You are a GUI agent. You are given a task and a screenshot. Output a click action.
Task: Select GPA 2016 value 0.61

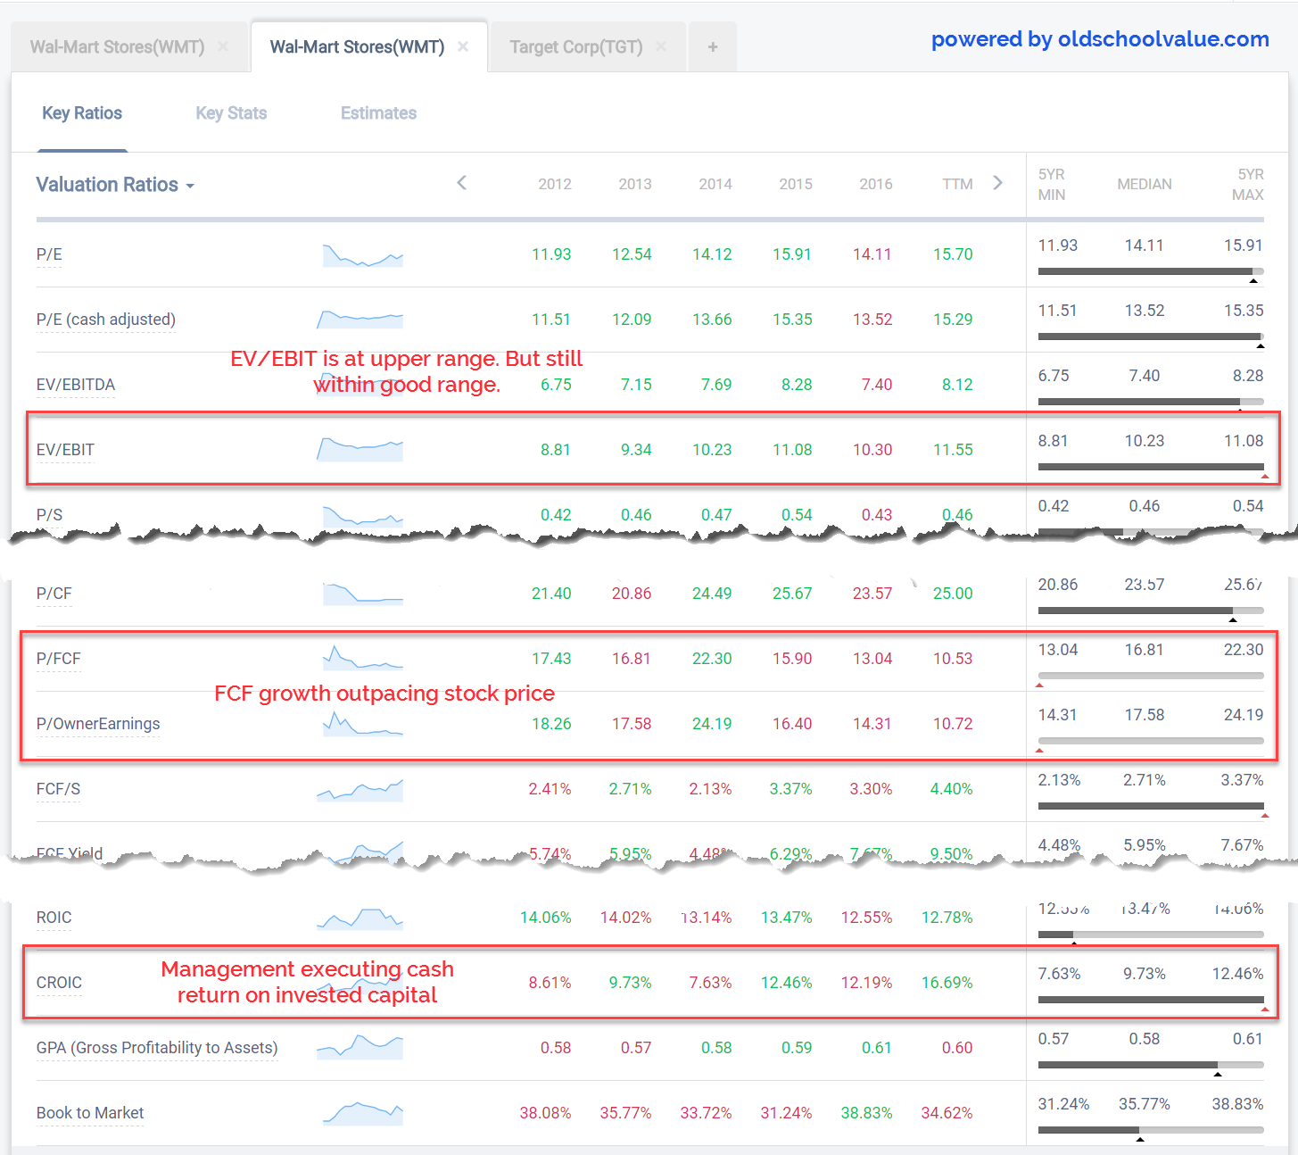877,1048
